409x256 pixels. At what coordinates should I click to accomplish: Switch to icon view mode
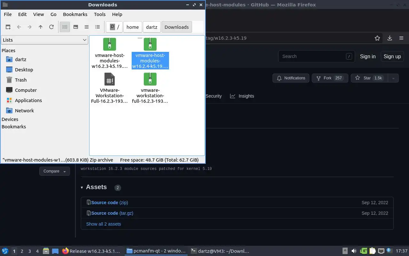pyautogui.click(x=65, y=27)
